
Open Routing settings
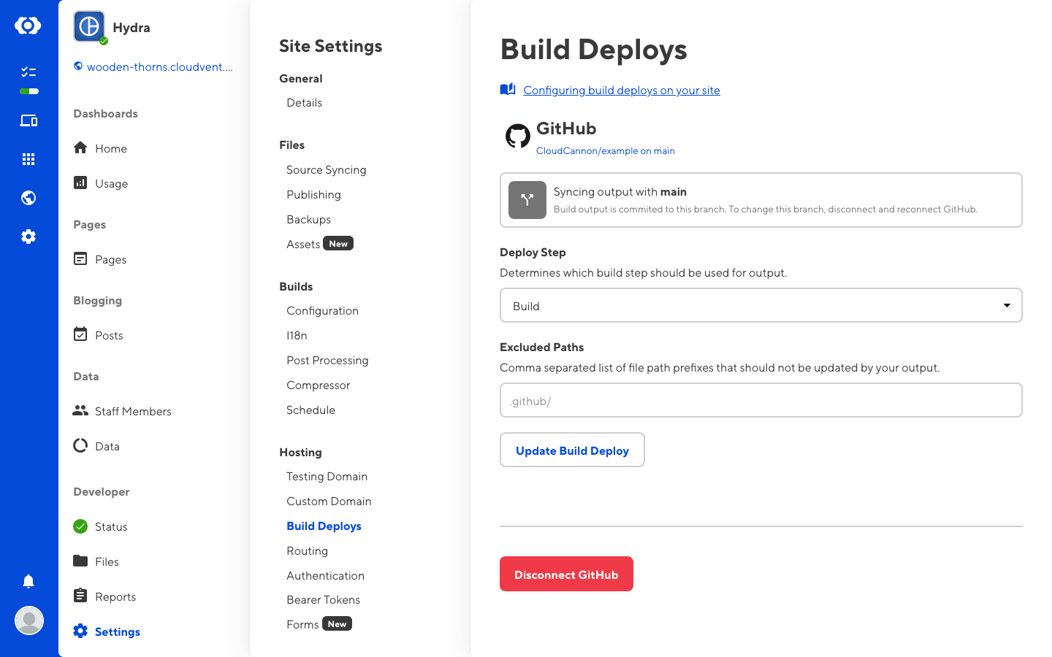click(308, 551)
